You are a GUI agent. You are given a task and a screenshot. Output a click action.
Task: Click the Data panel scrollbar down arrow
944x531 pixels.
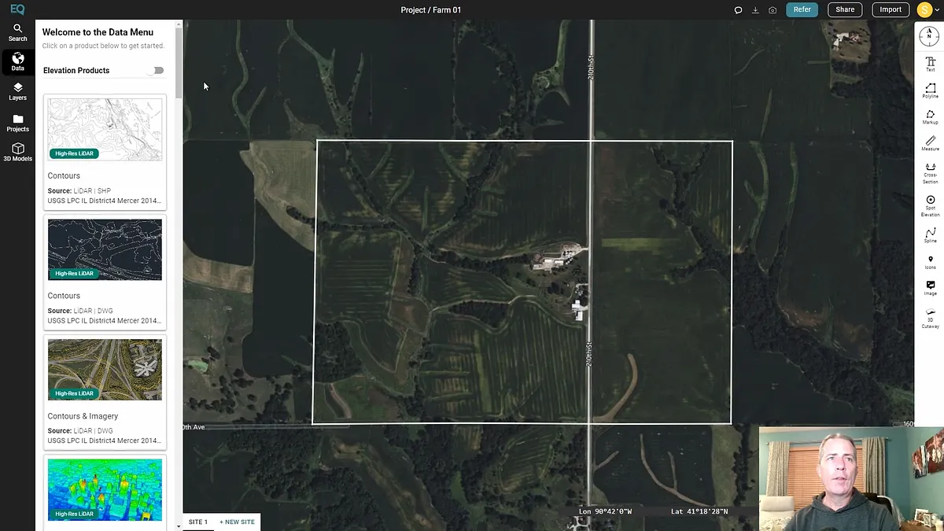[x=179, y=525]
